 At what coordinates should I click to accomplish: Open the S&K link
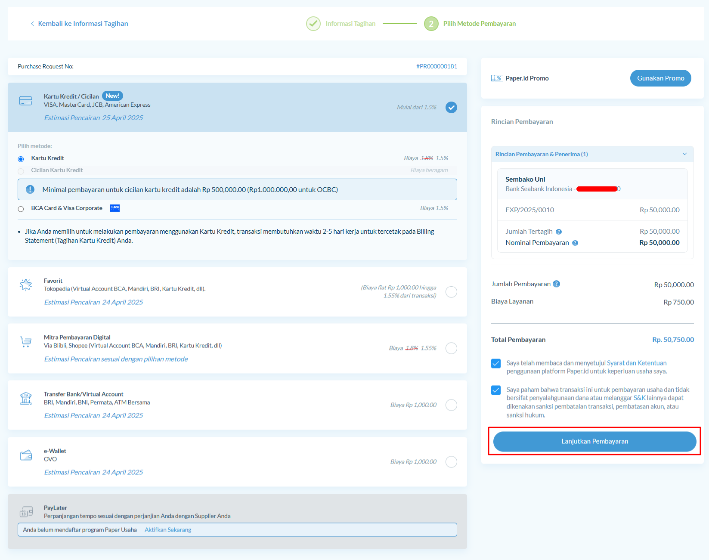pos(639,398)
